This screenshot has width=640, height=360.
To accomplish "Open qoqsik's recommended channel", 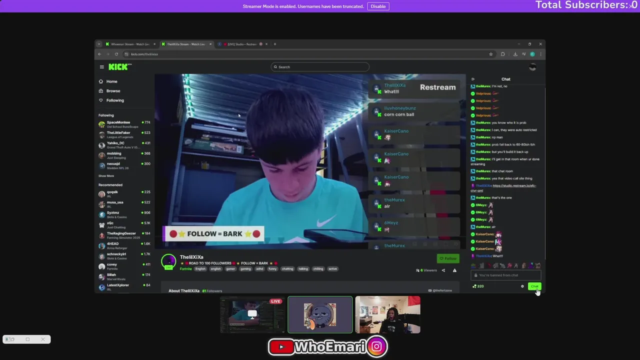I will 124,193.
